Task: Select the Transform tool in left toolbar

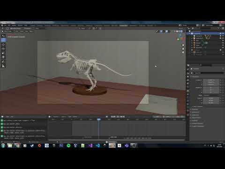Action: [x=3, y=57]
